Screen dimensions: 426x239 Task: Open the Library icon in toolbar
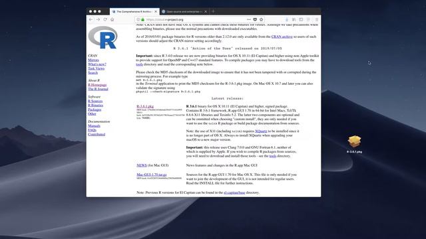tap(294, 19)
